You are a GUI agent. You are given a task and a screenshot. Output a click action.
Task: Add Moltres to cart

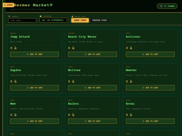click(92, 88)
